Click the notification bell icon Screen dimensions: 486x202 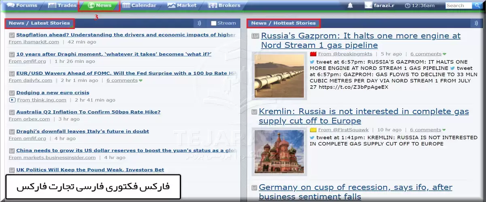pyautogui.click(x=350, y=6)
